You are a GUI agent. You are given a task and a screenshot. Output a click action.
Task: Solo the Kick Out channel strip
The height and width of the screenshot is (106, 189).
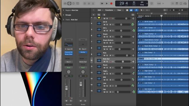[71, 101]
